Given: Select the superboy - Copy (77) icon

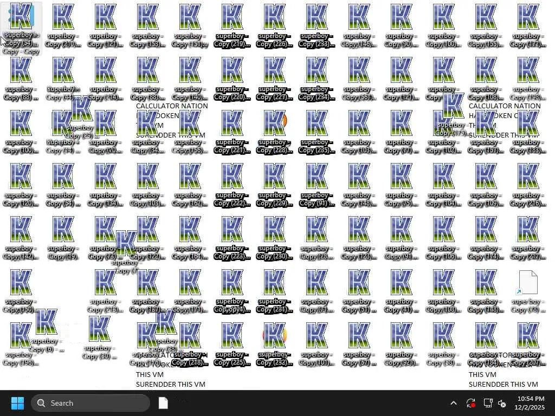Looking at the screenshot, I should point(401,132).
